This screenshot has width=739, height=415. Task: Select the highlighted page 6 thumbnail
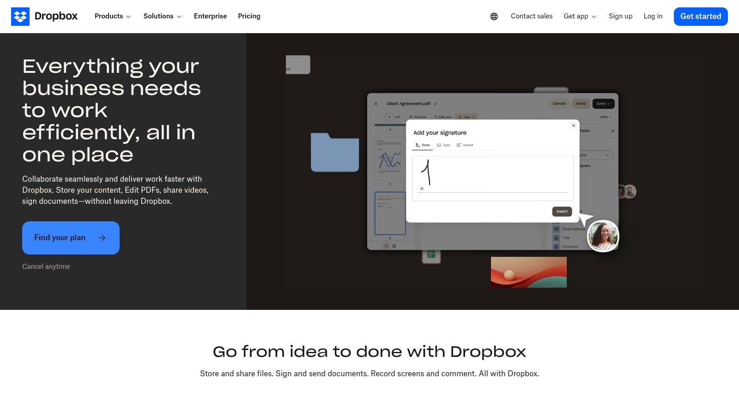pyautogui.click(x=390, y=213)
